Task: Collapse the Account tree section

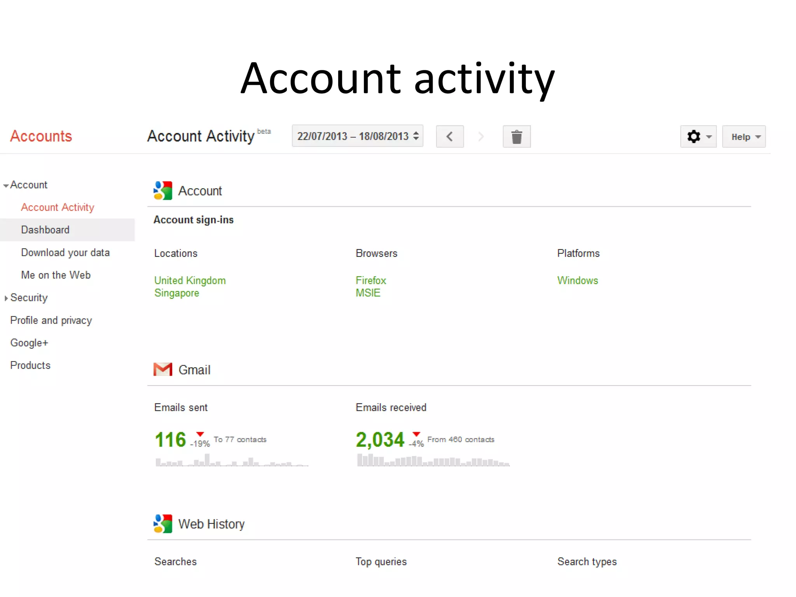Action: (x=6, y=186)
